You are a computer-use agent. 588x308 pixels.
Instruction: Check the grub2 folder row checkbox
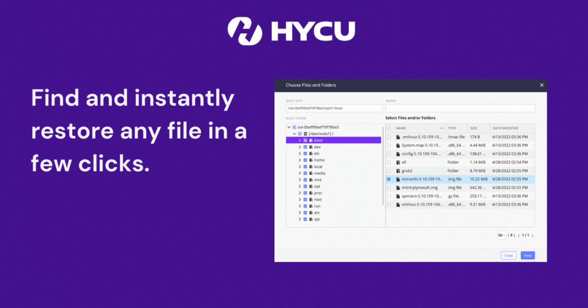click(389, 171)
